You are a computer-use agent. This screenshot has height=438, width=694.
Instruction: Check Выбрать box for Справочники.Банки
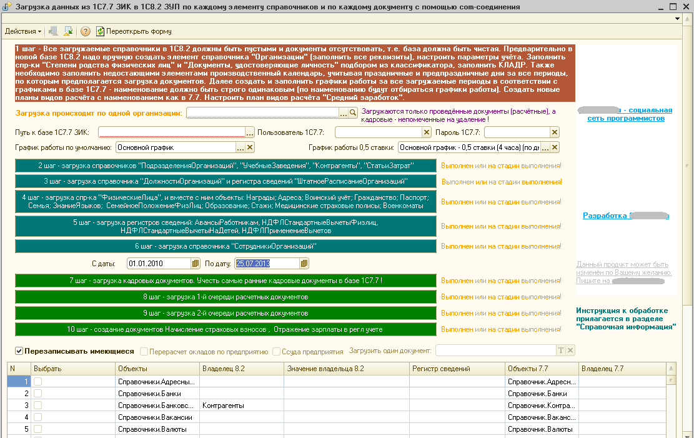point(38,393)
